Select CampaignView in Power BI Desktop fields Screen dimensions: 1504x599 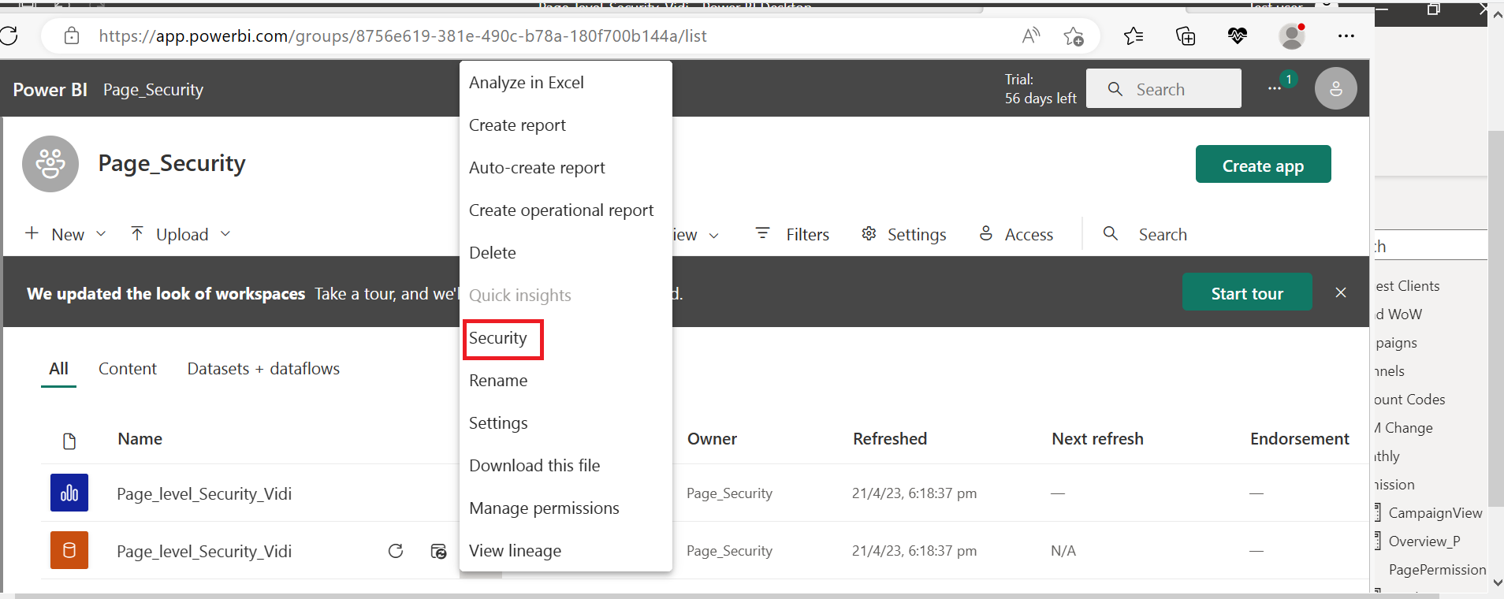tap(1435, 513)
